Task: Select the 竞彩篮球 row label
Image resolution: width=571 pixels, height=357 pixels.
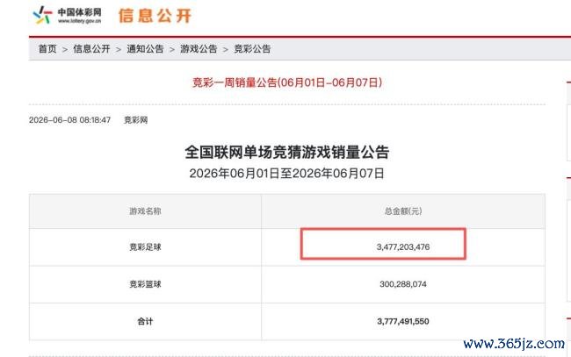Action: (145, 284)
